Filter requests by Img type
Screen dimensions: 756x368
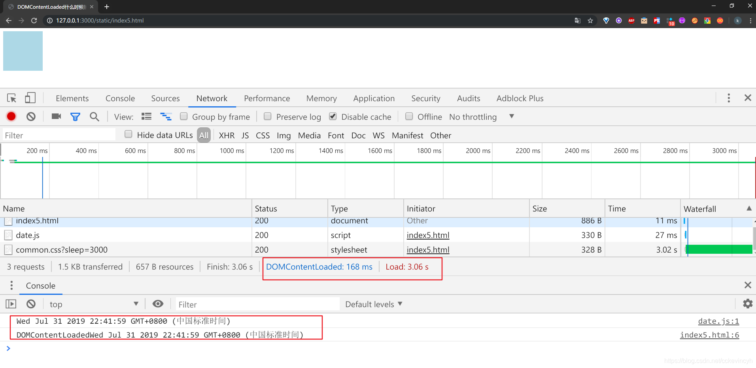[x=283, y=135]
